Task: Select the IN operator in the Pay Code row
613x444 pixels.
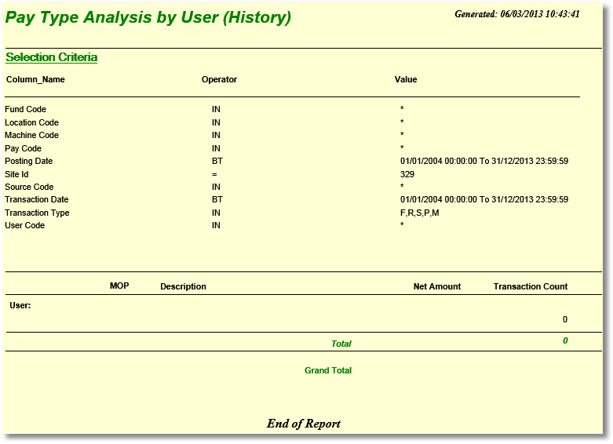Action: point(216,148)
